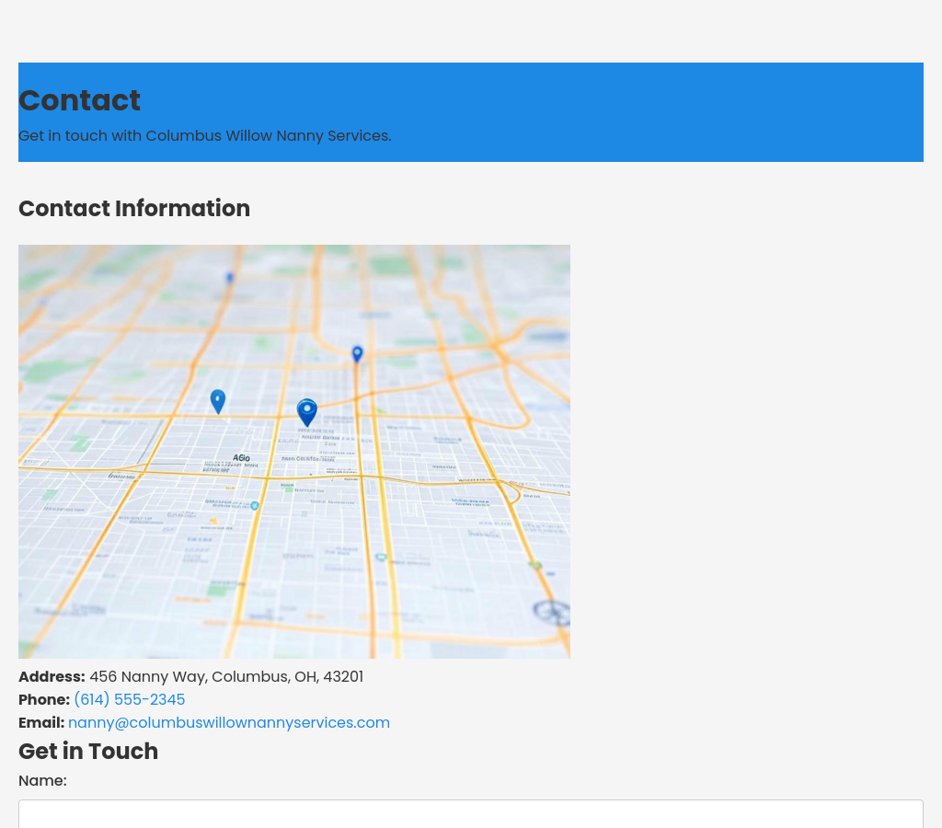Viewport: 942px width, 828px height.
Task: Click the "Contact Information" section heading
Action: click(134, 209)
